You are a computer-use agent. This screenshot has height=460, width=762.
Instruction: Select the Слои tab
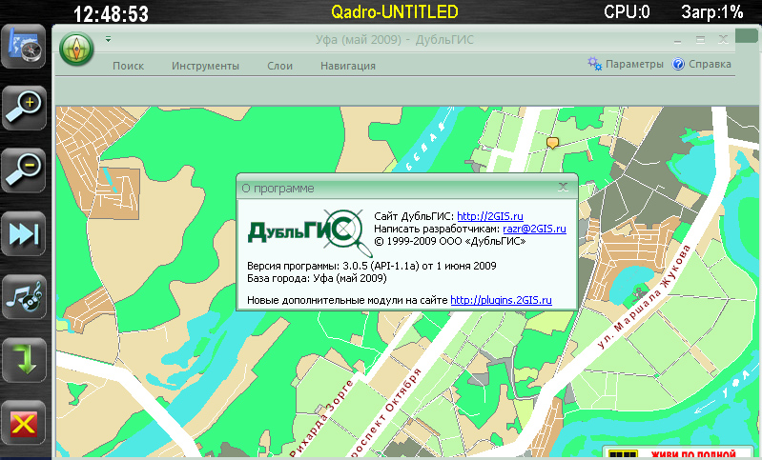279,66
